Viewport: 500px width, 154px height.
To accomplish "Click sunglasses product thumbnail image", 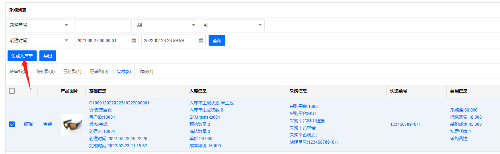I will tap(72, 124).
